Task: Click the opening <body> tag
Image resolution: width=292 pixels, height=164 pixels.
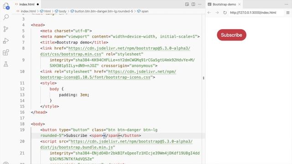Action: point(38,124)
